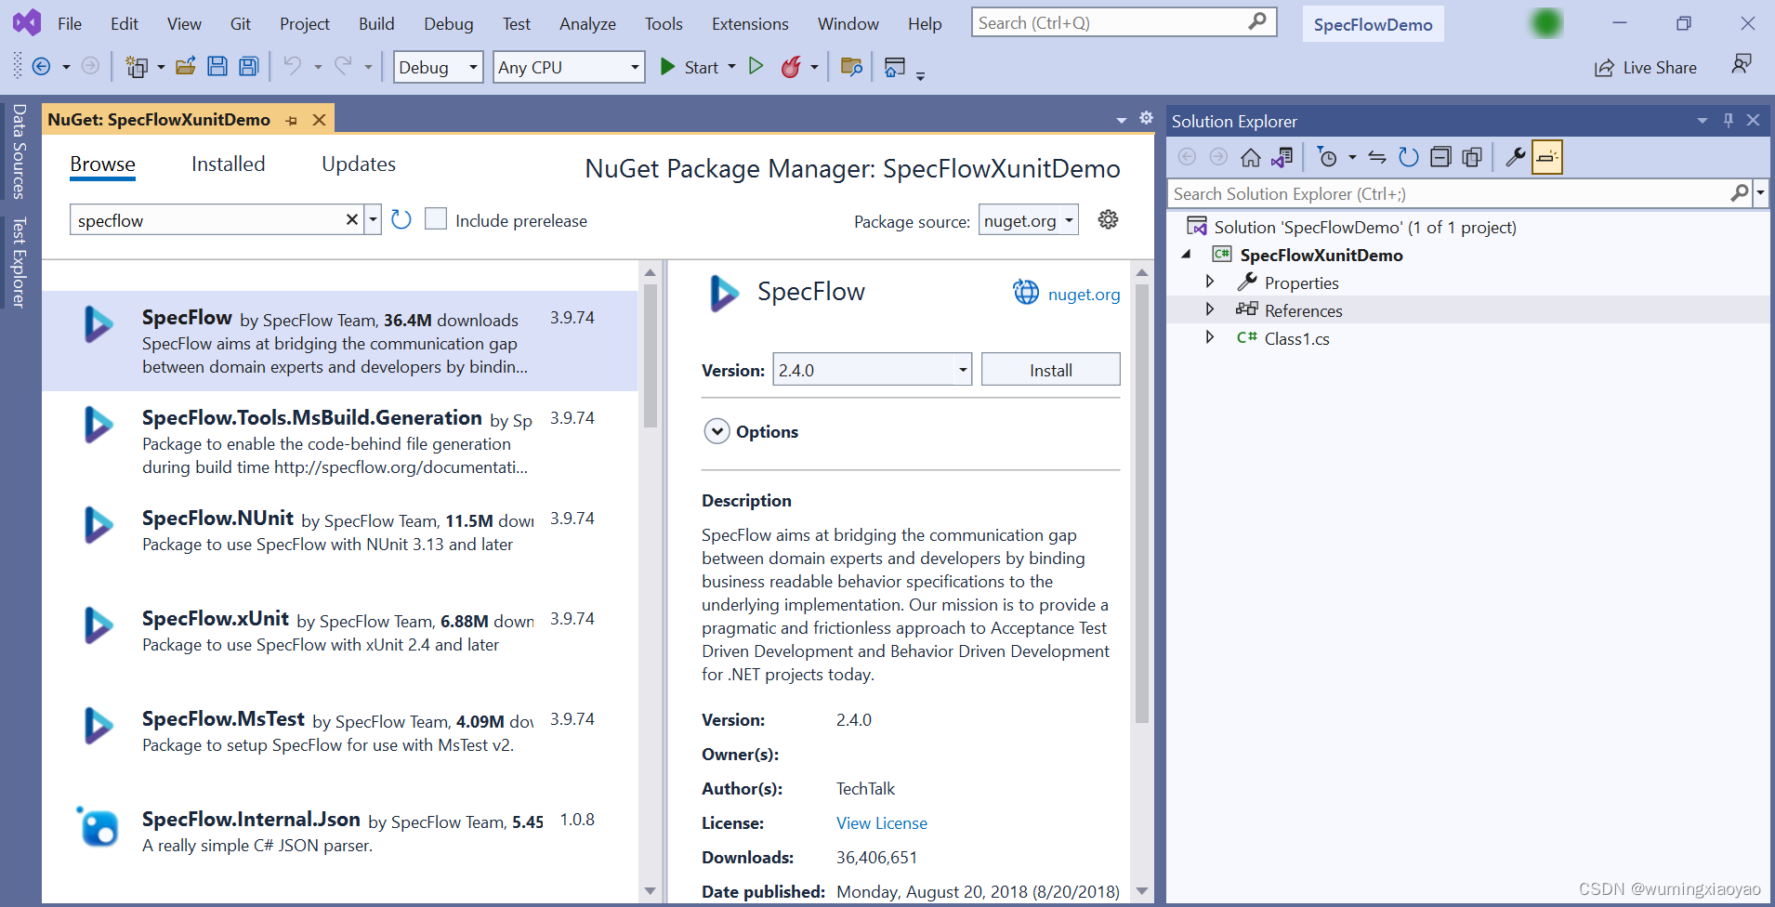Click the Install button
Viewport: 1775px width, 907px height.
coord(1050,370)
